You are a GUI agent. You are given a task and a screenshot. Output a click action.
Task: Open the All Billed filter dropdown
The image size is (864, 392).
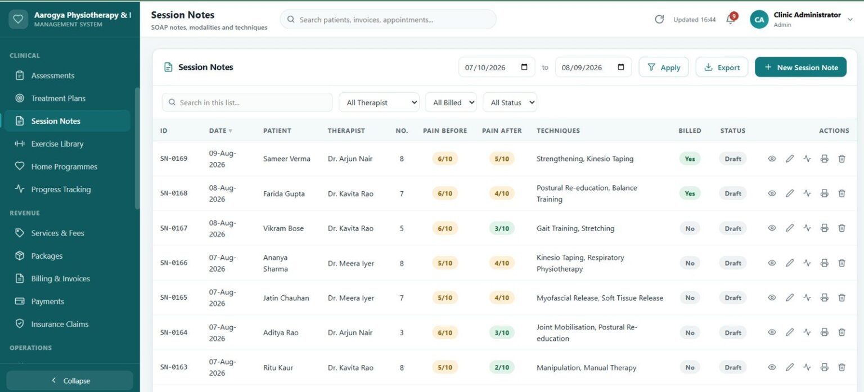451,102
